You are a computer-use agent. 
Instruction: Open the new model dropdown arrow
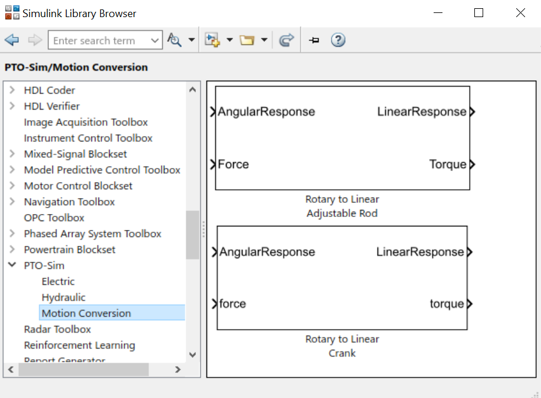pos(229,40)
